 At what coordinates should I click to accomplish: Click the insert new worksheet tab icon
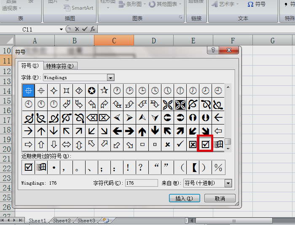coord(106,220)
